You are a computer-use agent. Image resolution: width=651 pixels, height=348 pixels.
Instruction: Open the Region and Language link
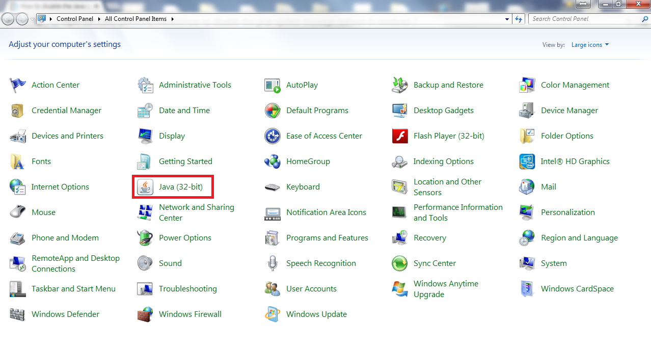pyautogui.click(x=579, y=238)
